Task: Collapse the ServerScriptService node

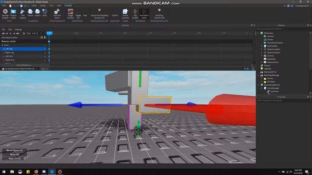Action: point(258,85)
